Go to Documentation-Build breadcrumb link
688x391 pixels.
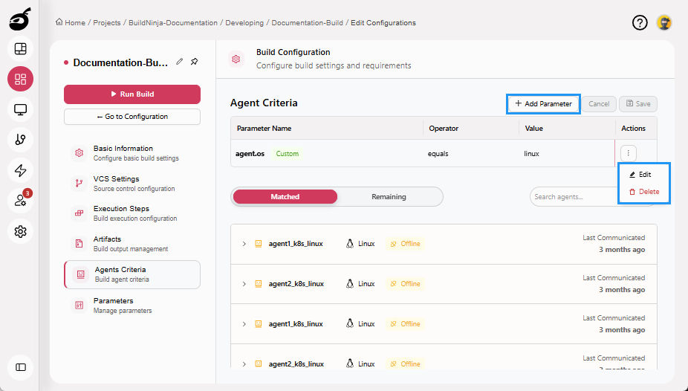click(x=307, y=23)
